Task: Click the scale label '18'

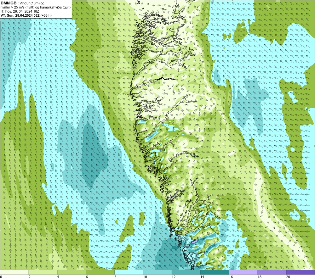Action: tap(259, 277)
